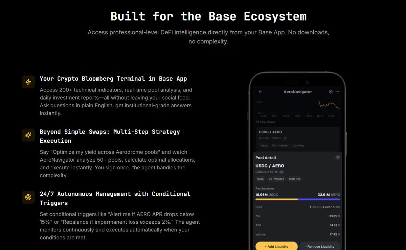
Task: Click the Pool detail title
Action: [x=266, y=158]
